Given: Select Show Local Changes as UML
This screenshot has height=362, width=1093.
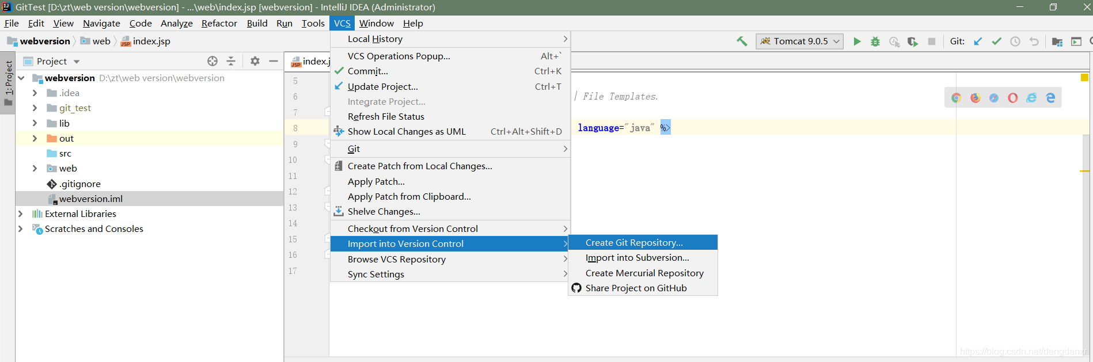Looking at the screenshot, I should [450, 131].
